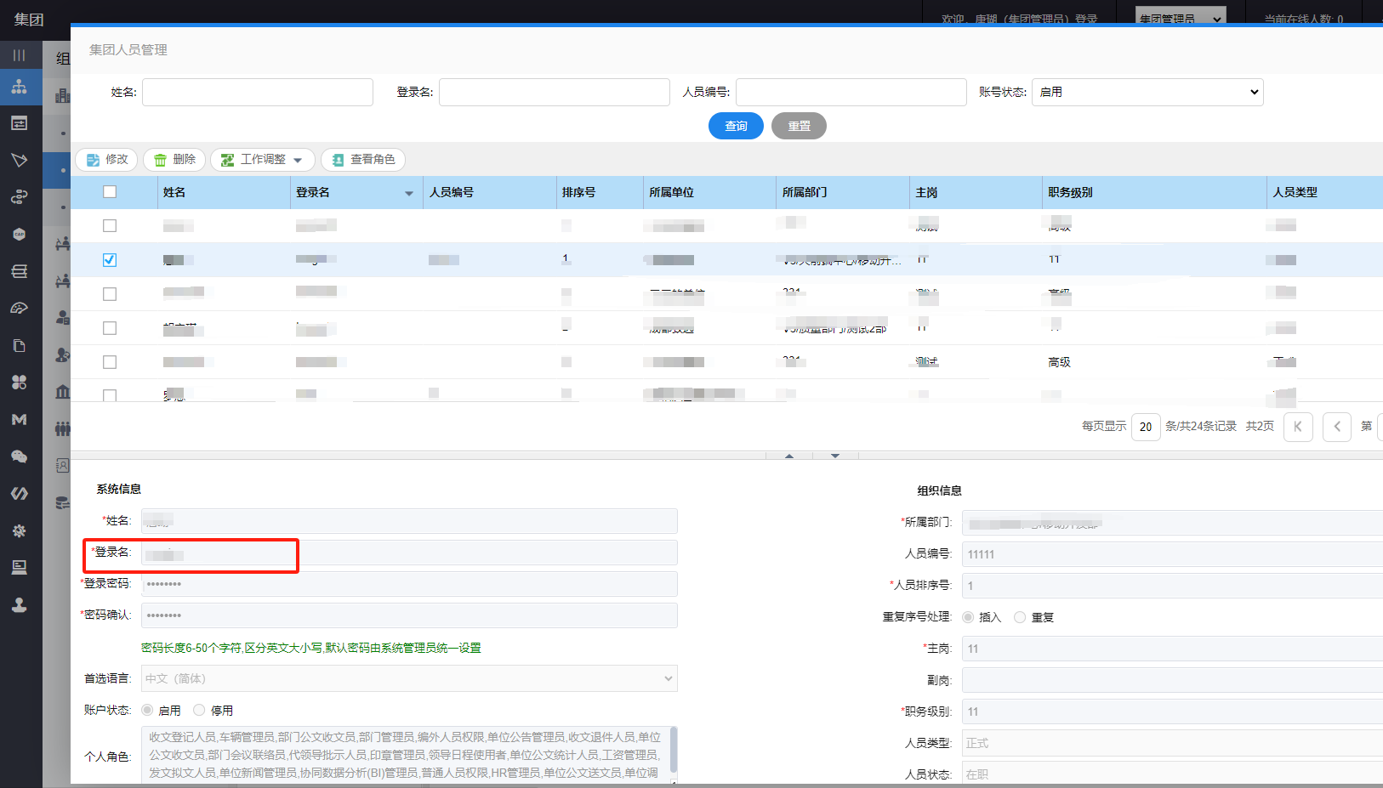Select the 重复 radio option for duplicate order
This screenshot has height=788, width=1383.
click(x=1020, y=617)
